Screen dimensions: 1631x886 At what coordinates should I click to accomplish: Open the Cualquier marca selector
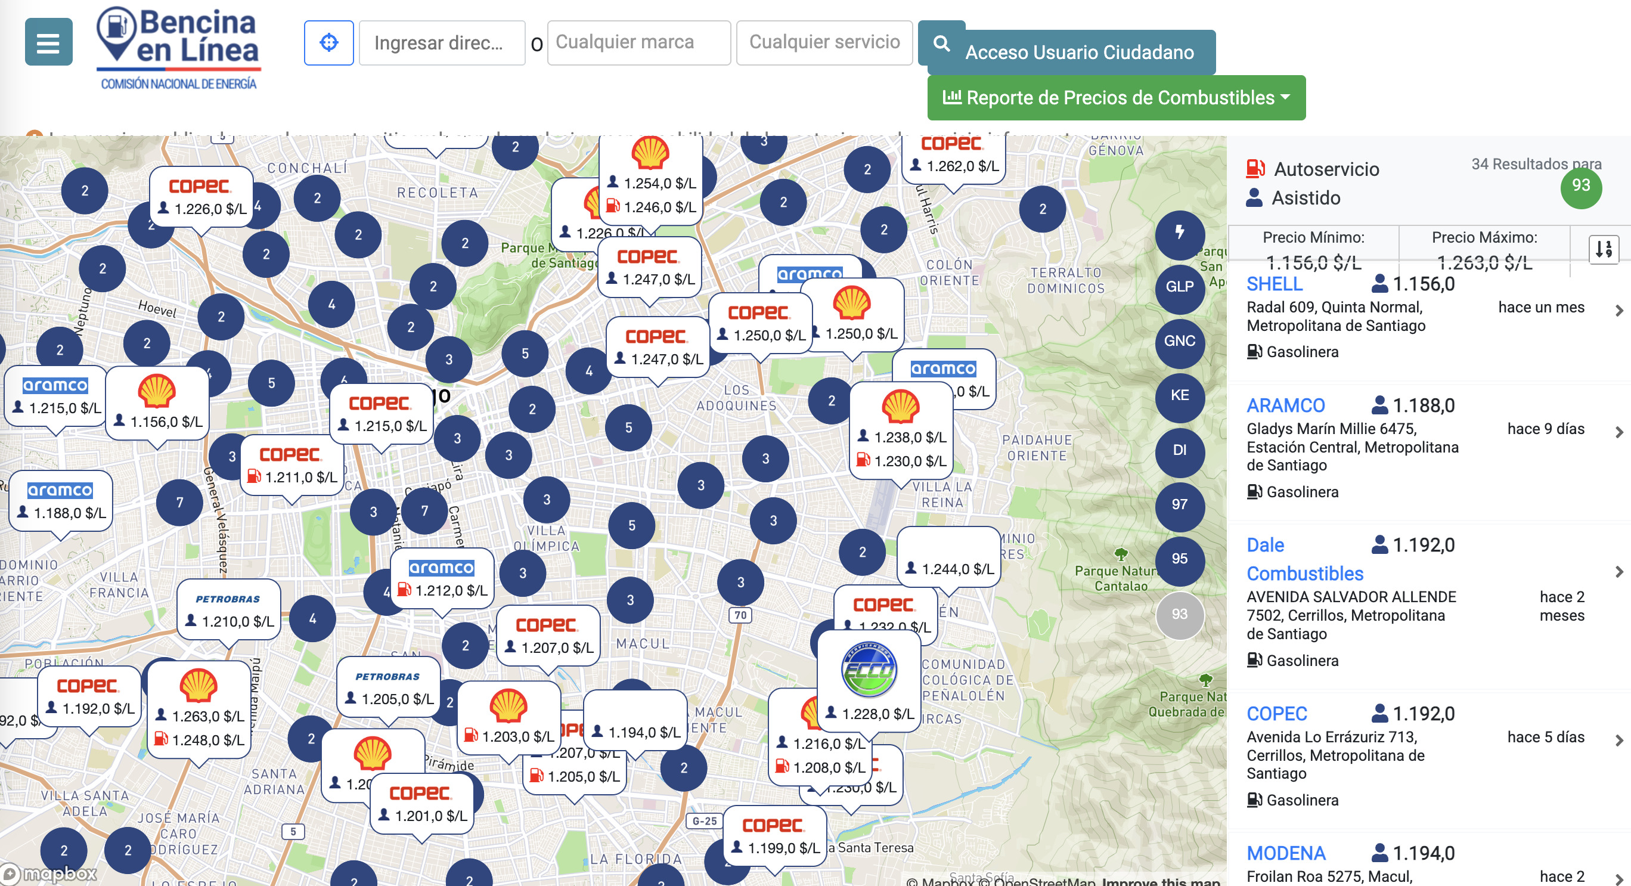pyautogui.click(x=638, y=42)
